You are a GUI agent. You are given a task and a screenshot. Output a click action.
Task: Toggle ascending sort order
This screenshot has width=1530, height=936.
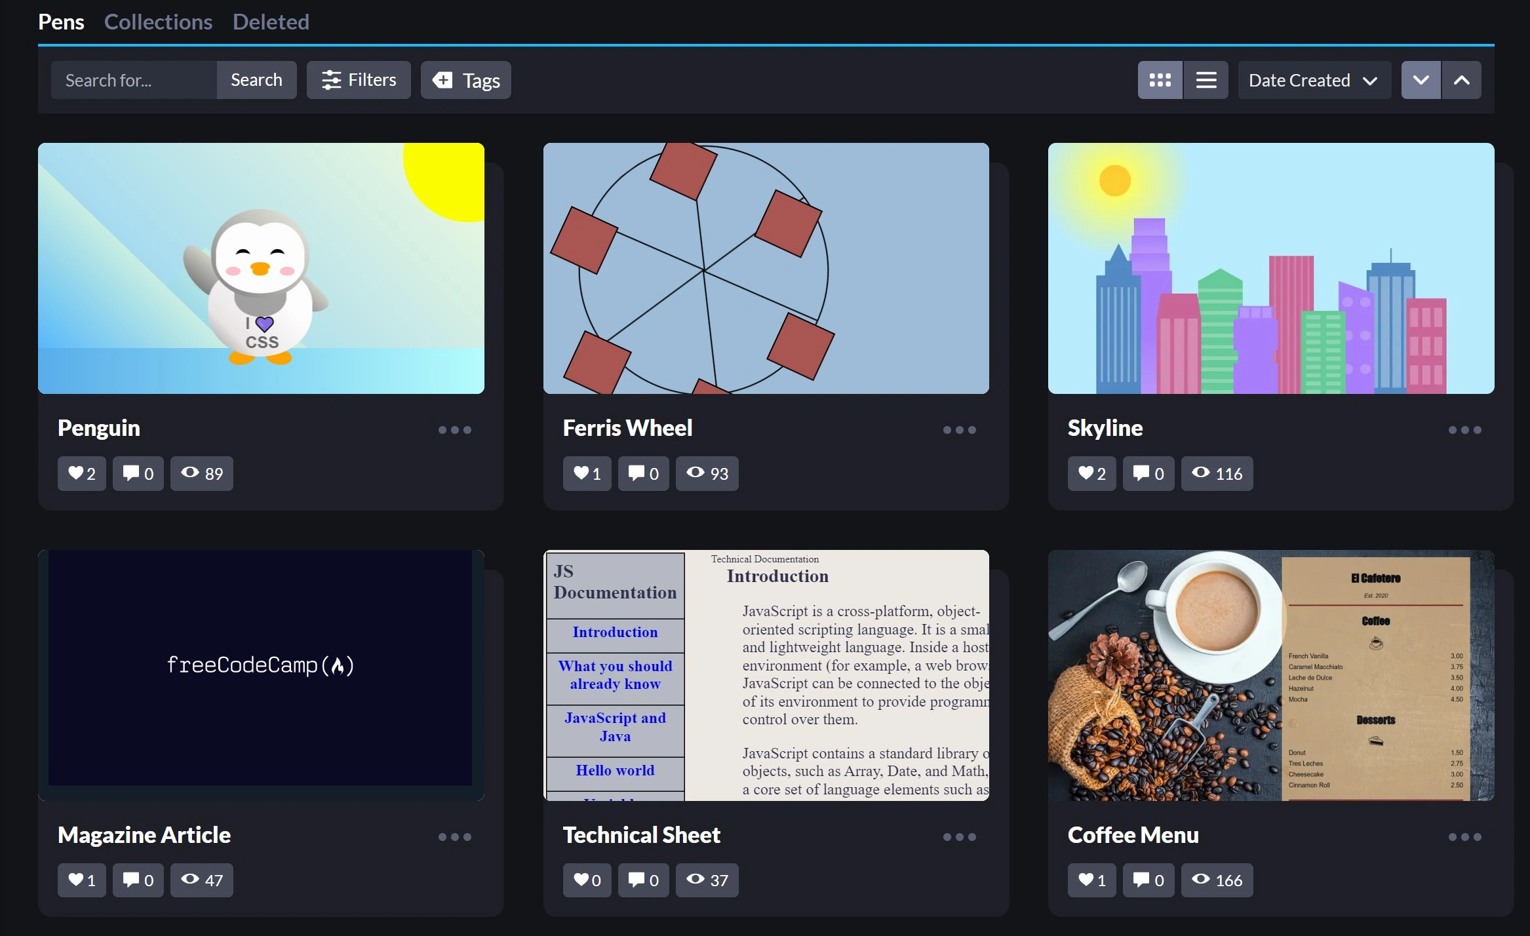(1462, 79)
